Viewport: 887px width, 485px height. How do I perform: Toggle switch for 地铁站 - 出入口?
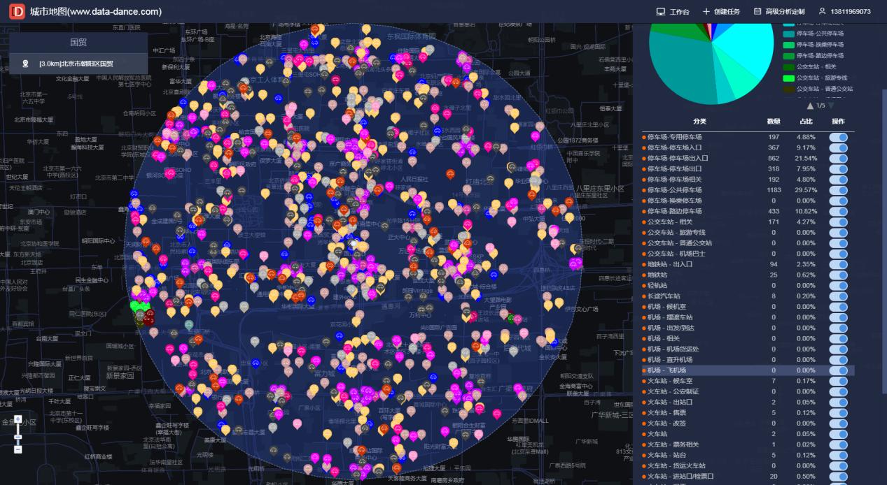click(x=838, y=264)
